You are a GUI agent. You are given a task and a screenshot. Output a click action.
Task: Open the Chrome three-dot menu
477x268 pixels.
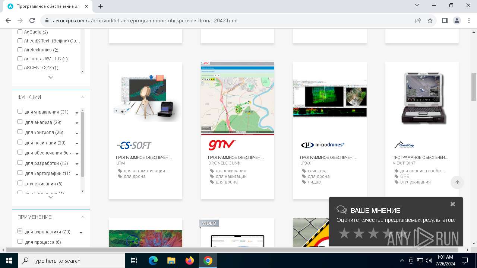(469, 20)
